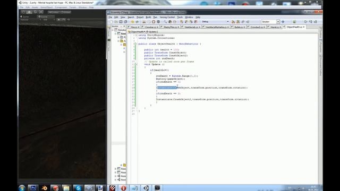Viewport: 340px width, 191px height.
Task: Click 'public int health' code line
Action: tap(161, 50)
